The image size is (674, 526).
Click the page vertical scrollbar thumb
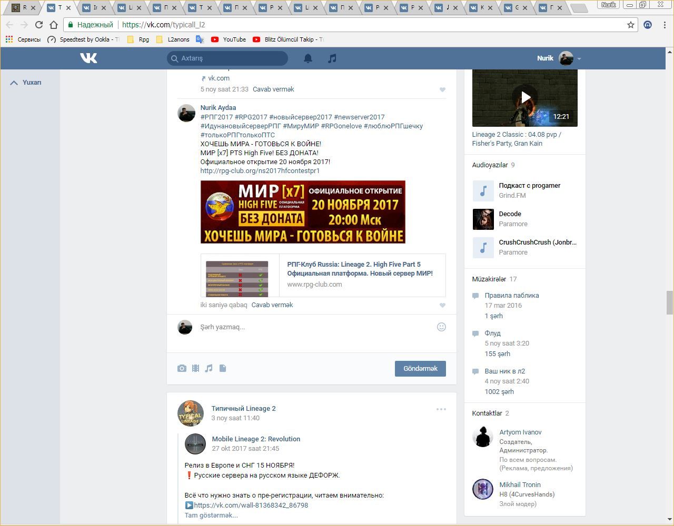click(670, 302)
